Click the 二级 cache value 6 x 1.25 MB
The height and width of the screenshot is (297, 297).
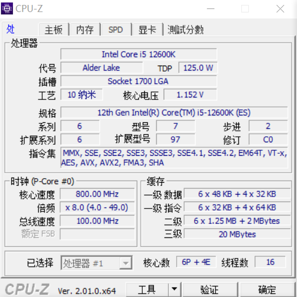coord(237,221)
